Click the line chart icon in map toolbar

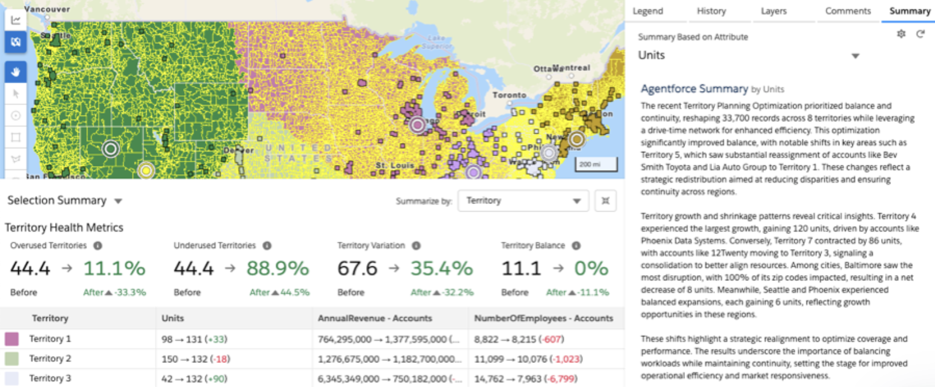click(x=16, y=20)
